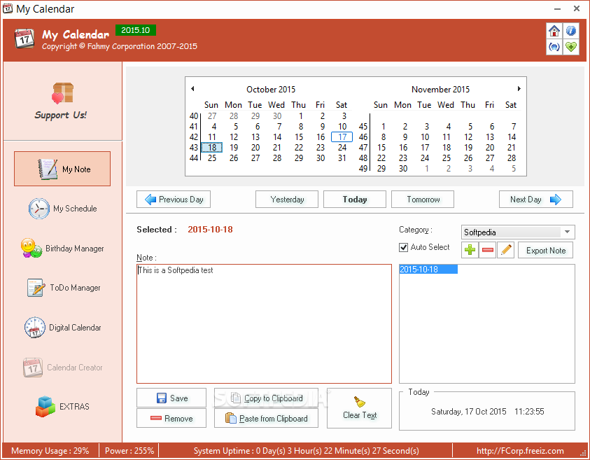Select November 30 in calendar

point(403,169)
